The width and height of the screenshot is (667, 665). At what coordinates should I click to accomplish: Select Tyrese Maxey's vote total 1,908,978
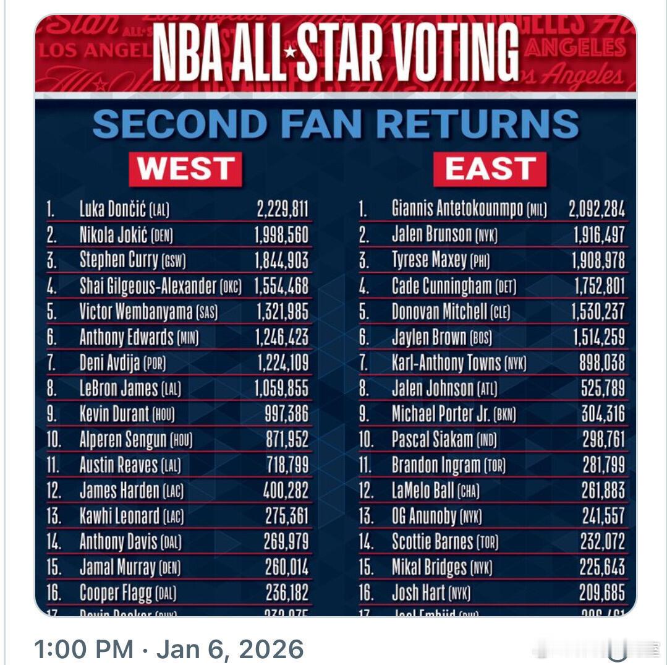pos(597,260)
